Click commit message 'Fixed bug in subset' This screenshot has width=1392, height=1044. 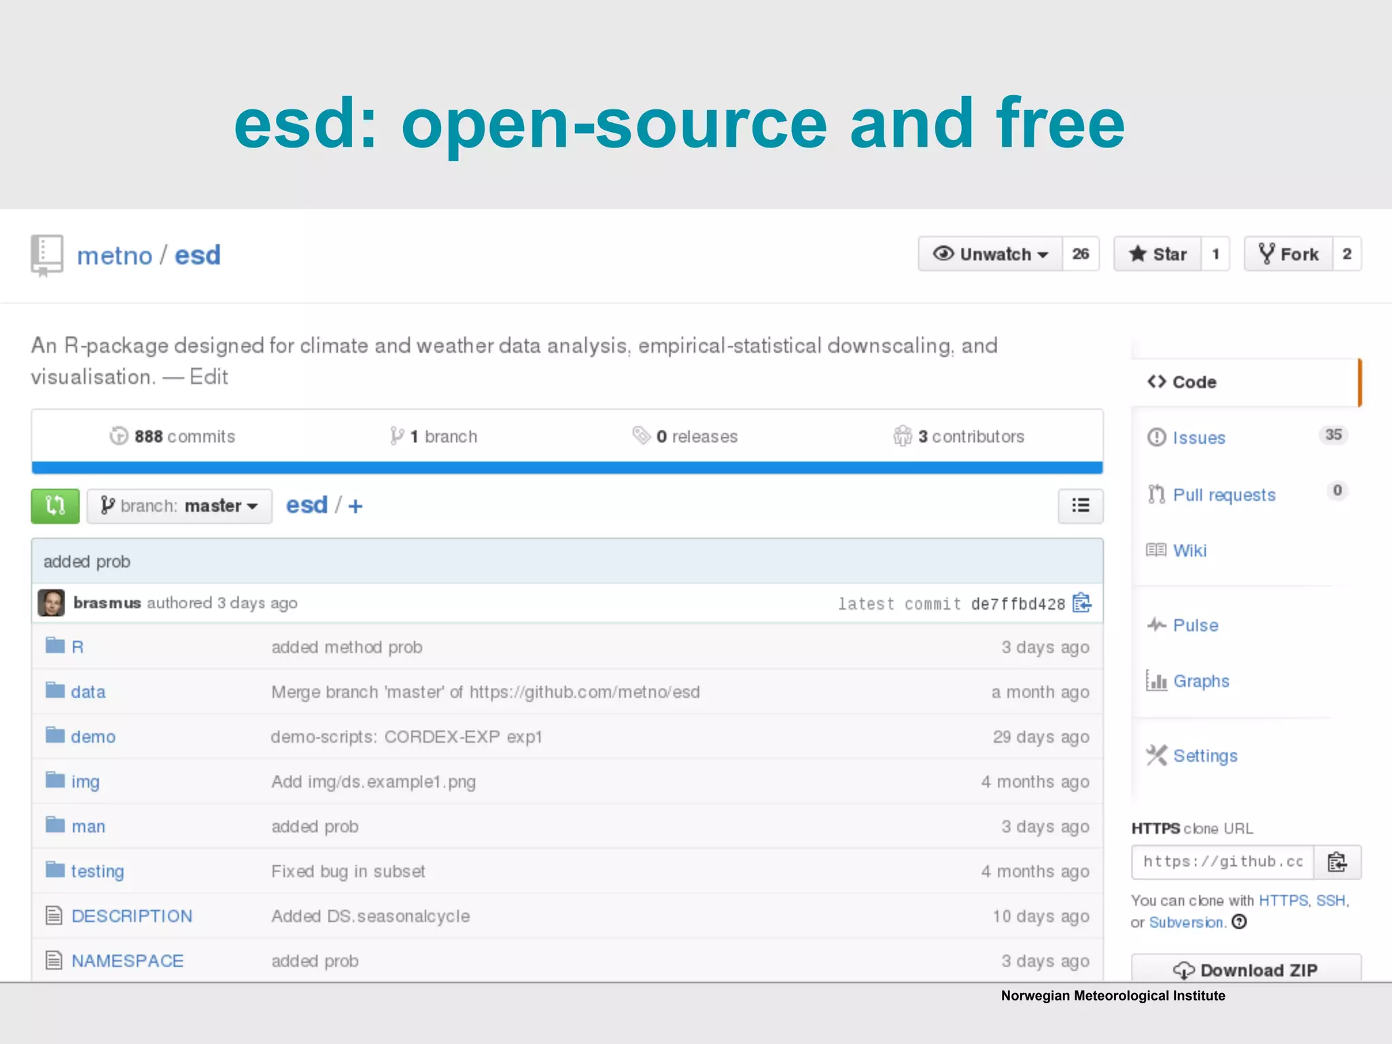[348, 871]
